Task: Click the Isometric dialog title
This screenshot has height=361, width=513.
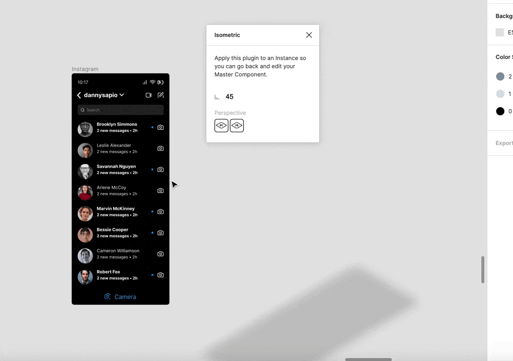Action: pyautogui.click(x=227, y=35)
